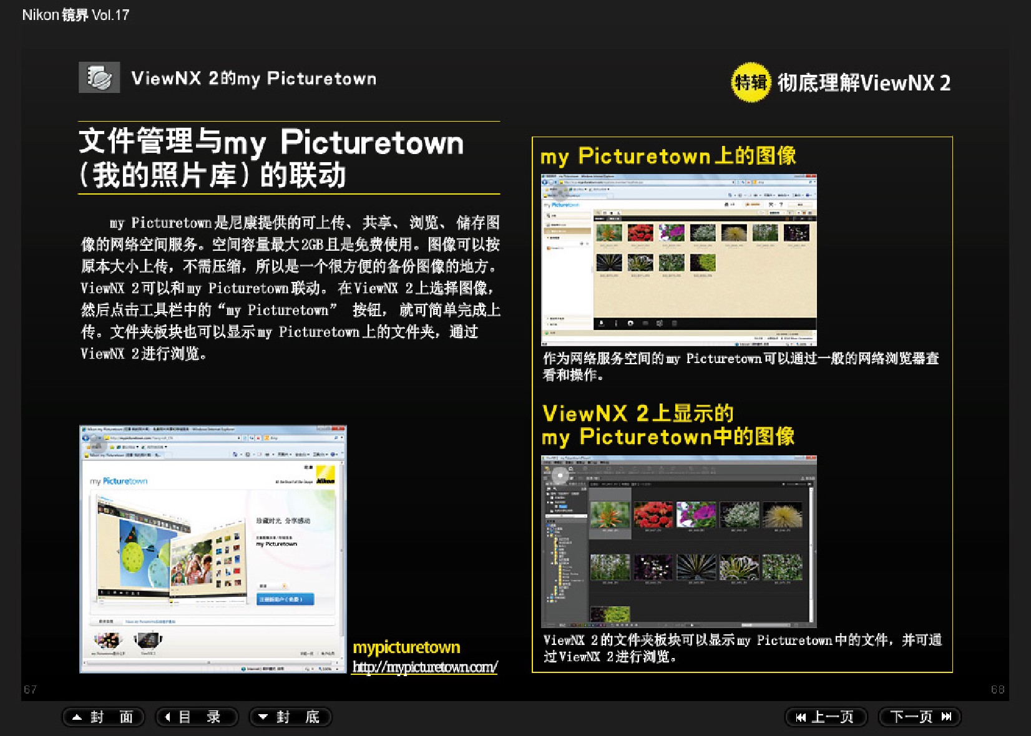1031x736 pixels.
Task: Jump to back cover 封底 button
Action: [x=290, y=717]
